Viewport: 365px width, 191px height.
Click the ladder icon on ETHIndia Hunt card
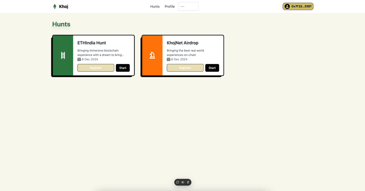pos(63,55)
